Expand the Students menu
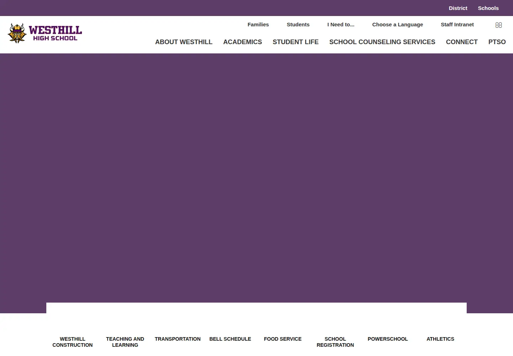This screenshot has width=513, height=356. point(298,25)
